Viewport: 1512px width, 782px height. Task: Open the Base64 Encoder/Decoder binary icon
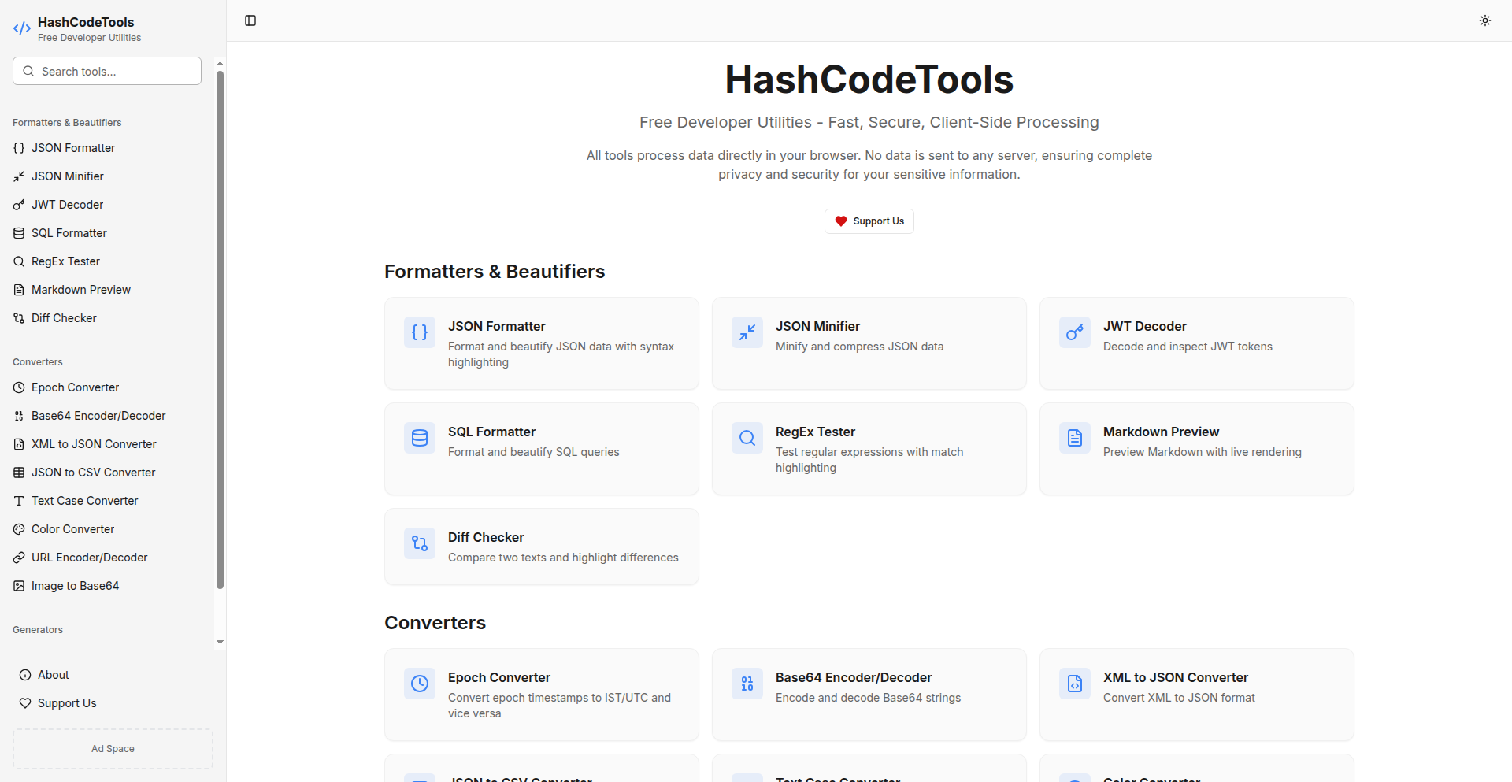(747, 684)
